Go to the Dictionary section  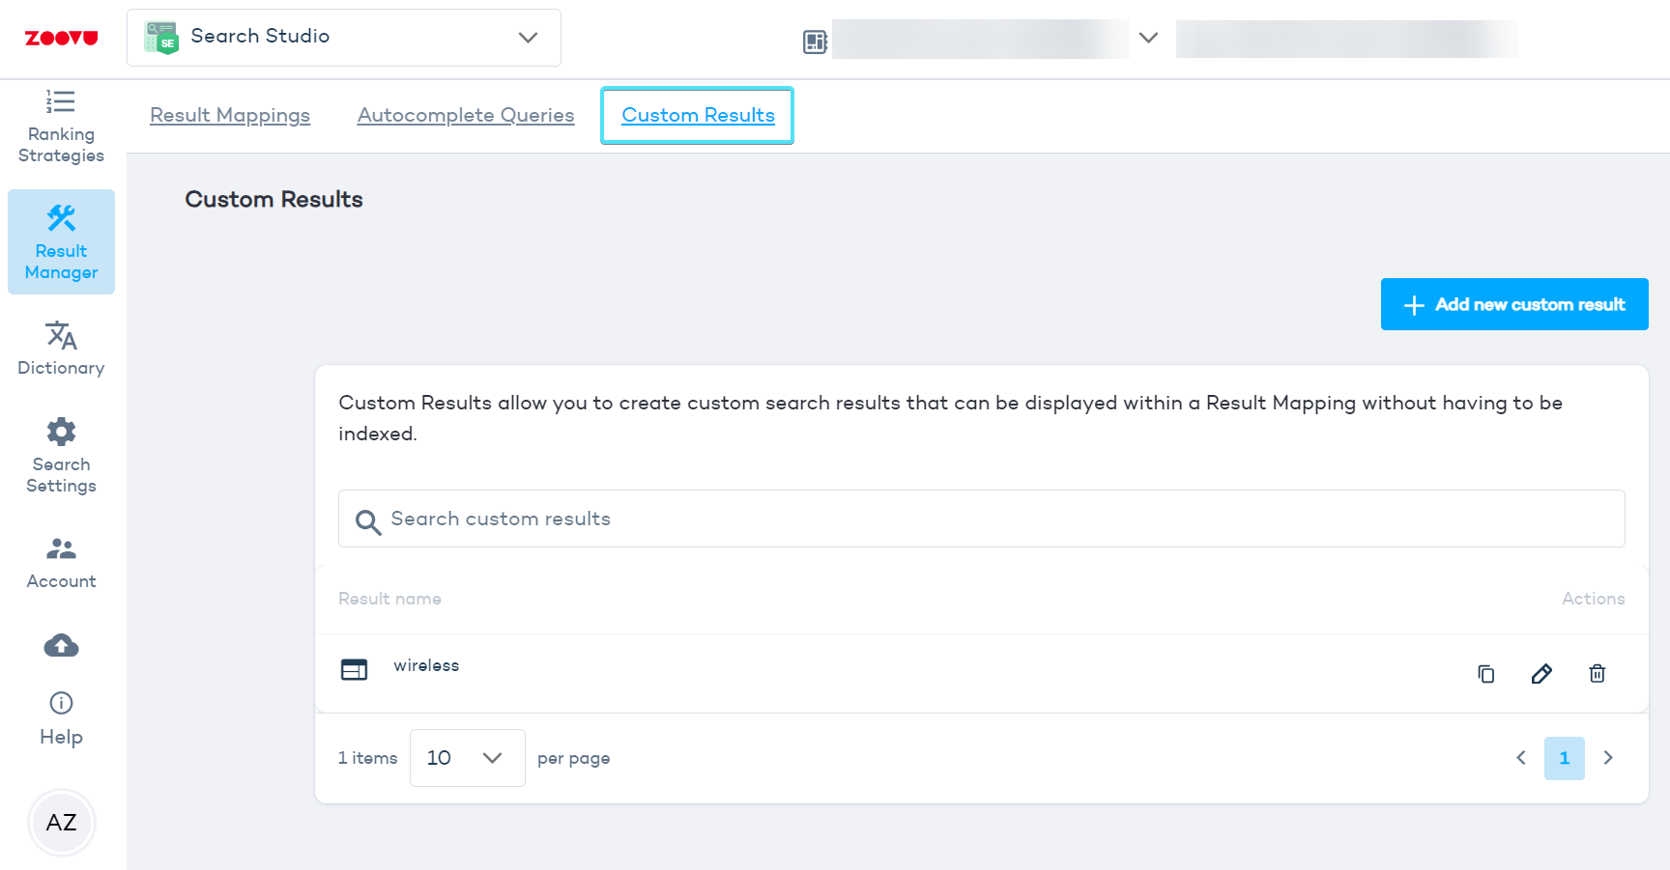pyautogui.click(x=61, y=348)
